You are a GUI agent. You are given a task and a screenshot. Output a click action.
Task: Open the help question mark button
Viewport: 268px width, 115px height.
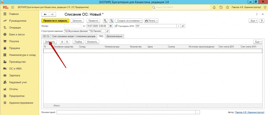[262, 21]
